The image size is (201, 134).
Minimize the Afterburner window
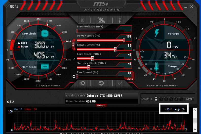[186, 7]
